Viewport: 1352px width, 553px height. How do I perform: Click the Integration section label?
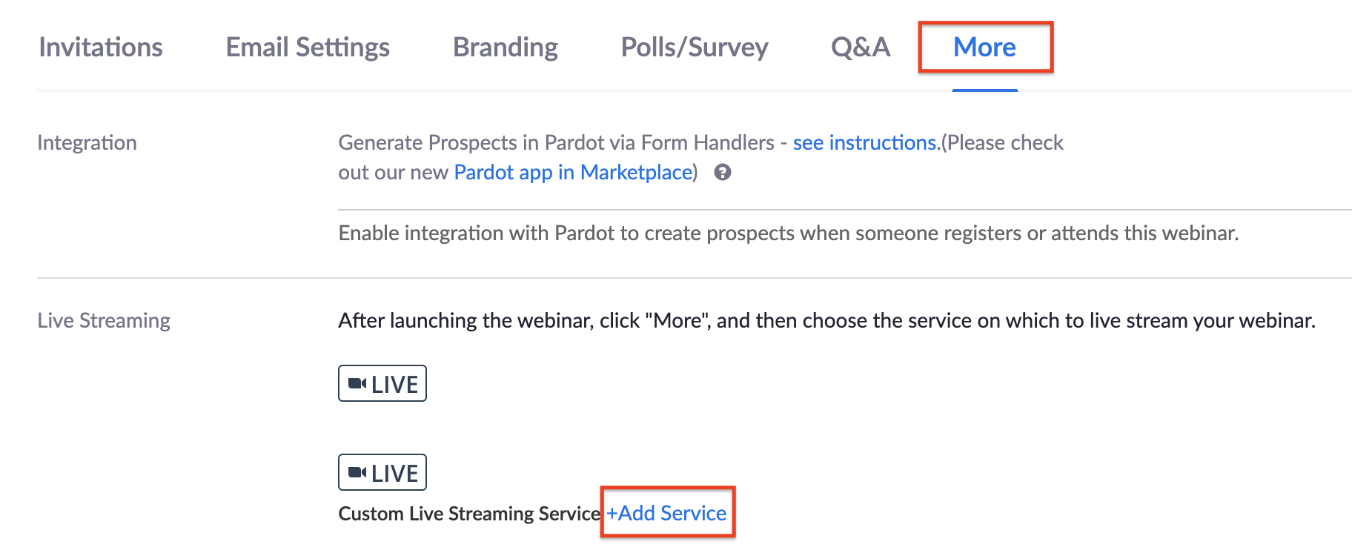[x=87, y=142]
